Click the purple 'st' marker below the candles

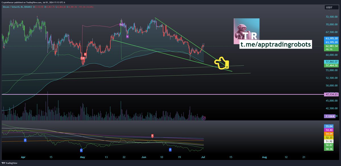(127, 36)
